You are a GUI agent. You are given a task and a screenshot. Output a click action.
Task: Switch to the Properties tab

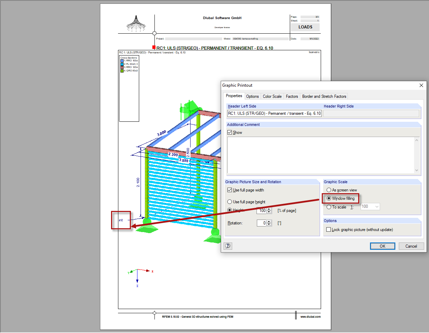[x=234, y=96]
